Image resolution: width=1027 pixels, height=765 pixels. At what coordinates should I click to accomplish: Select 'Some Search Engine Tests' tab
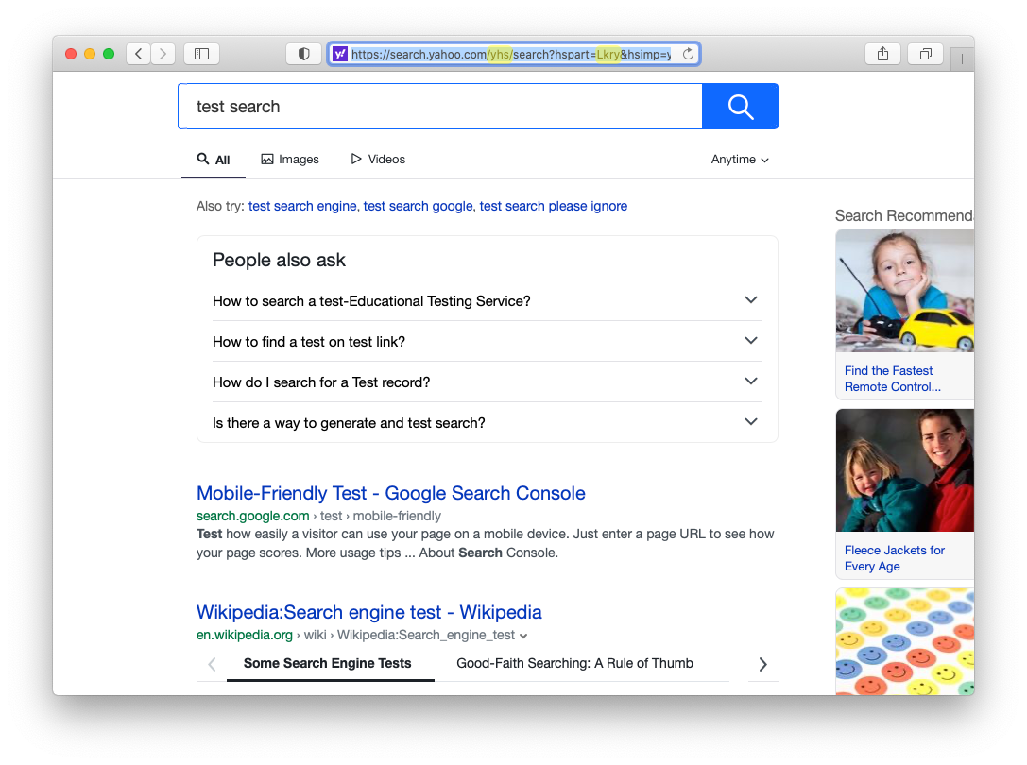coord(328,664)
